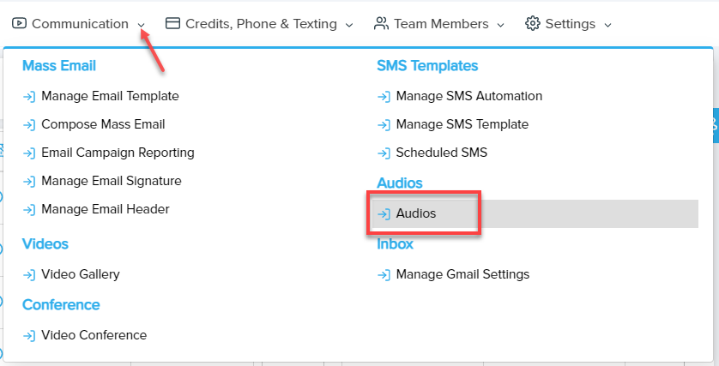Click the Team Members people icon
Viewport: 719px width, 366px height.
click(381, 24)
